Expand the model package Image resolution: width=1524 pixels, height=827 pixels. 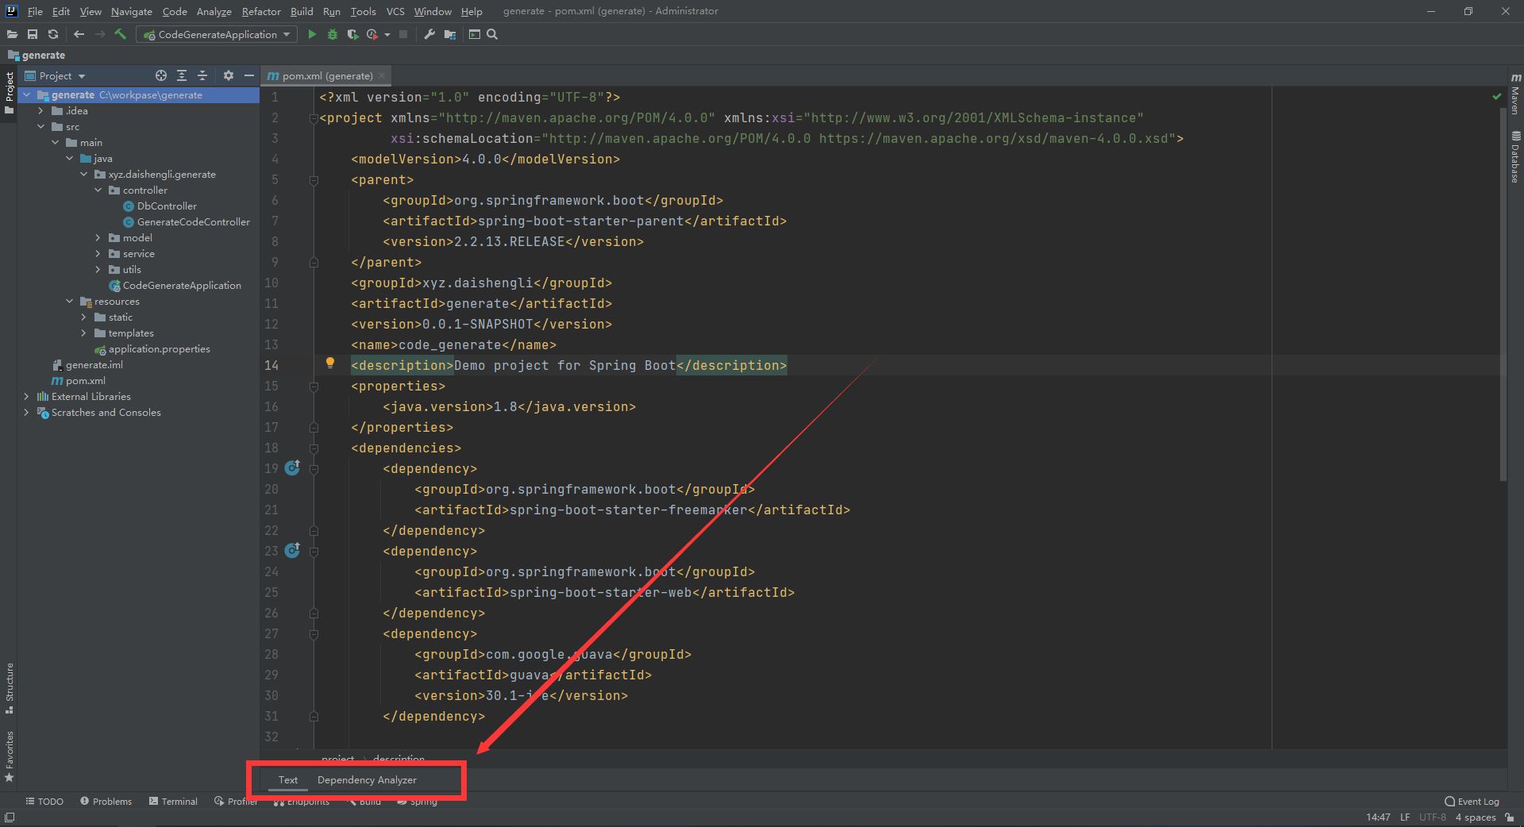[98, 237]
